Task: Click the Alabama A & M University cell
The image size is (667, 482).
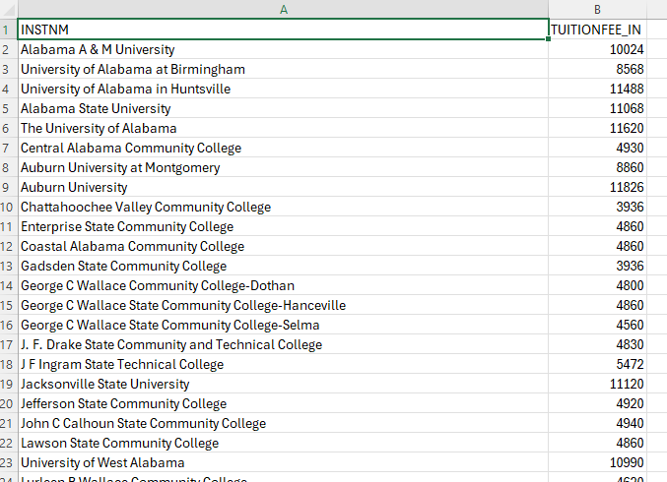Action: (283, 49)
